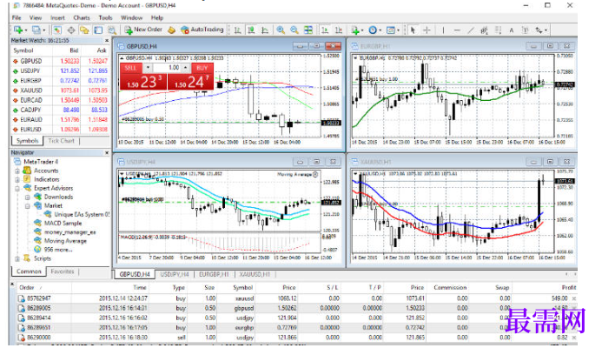The height and width of the screenshot is (348, 602).
Task: Toggle the Data Window panel
Action: pos(71,30)
